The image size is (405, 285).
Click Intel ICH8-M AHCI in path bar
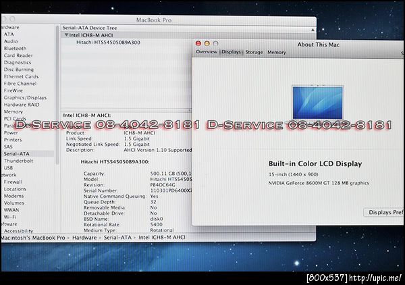tap(162, 237)
